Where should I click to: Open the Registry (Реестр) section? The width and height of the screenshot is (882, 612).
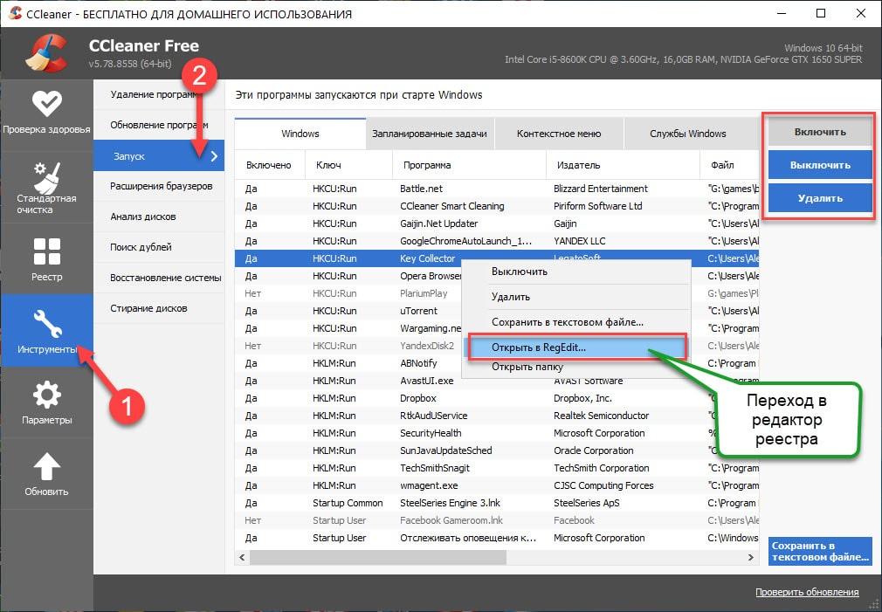46,258
